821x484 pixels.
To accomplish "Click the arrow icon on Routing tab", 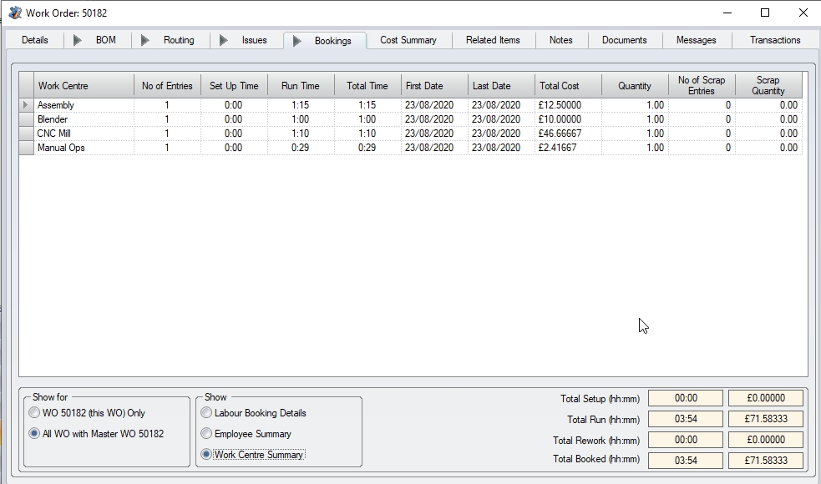I will coord(145,40).
